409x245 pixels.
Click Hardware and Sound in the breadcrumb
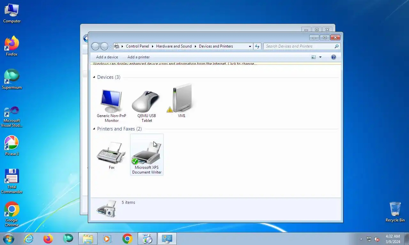click(x=174, y=46)
